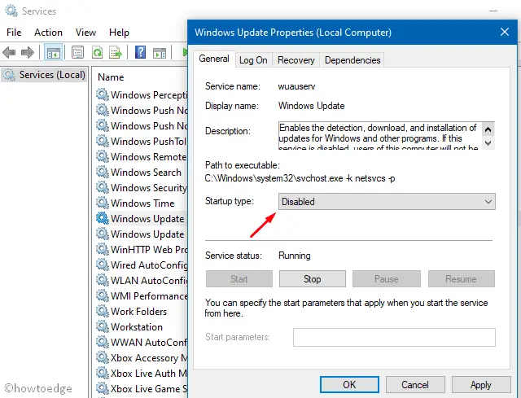Image resolution: width=521 pixels, height=398 pixels.
Task: Open the Startup type dropdown showing Disabled
Action: tap(387, 202)
